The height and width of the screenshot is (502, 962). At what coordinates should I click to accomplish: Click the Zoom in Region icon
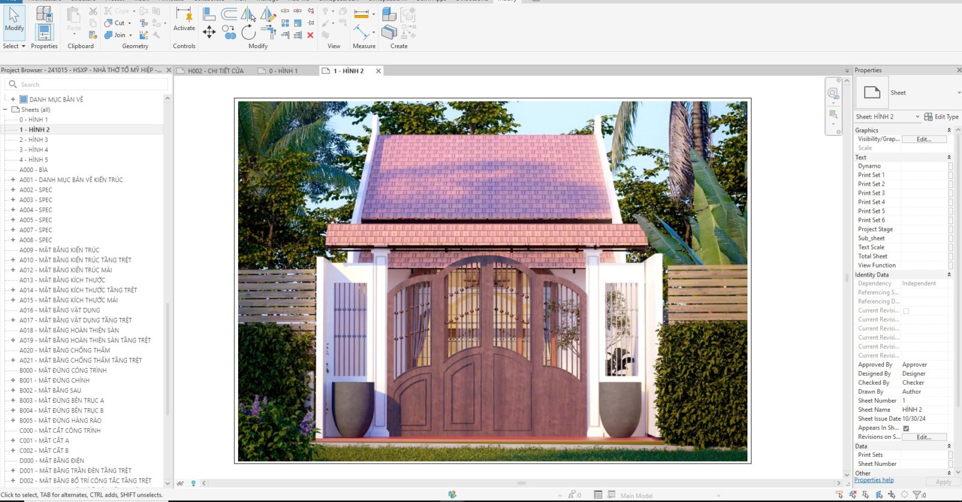[x=833, y=114]
